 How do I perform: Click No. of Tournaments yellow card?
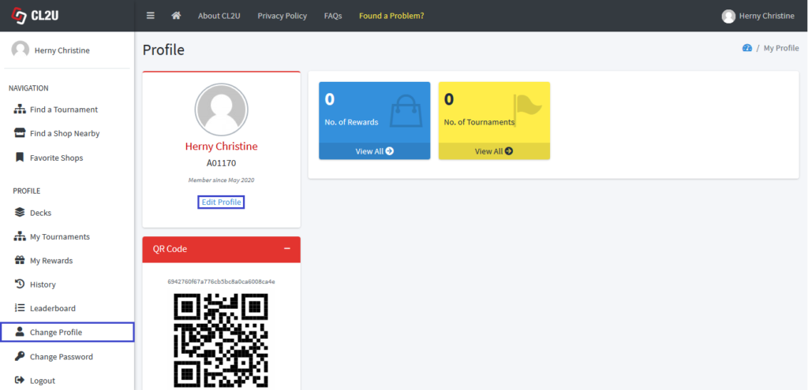pyautogui.click(x=494, y=121)
